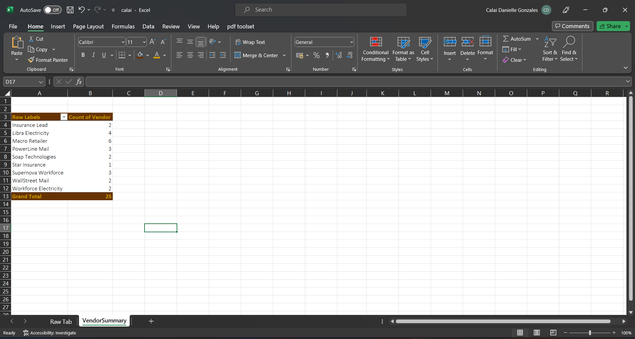The image size is (635, 339).
Task: Expand Cell Styles menu
Action: (x=425, y=49)
